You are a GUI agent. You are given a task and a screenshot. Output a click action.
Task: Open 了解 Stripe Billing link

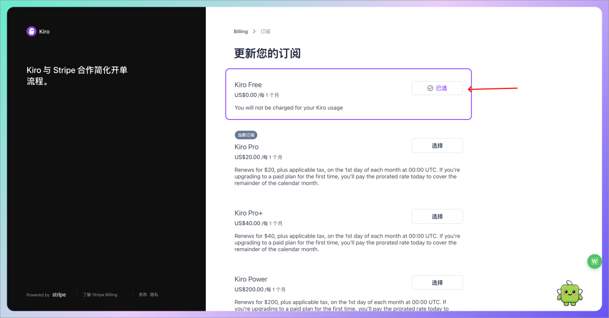(x=100, y=295)
